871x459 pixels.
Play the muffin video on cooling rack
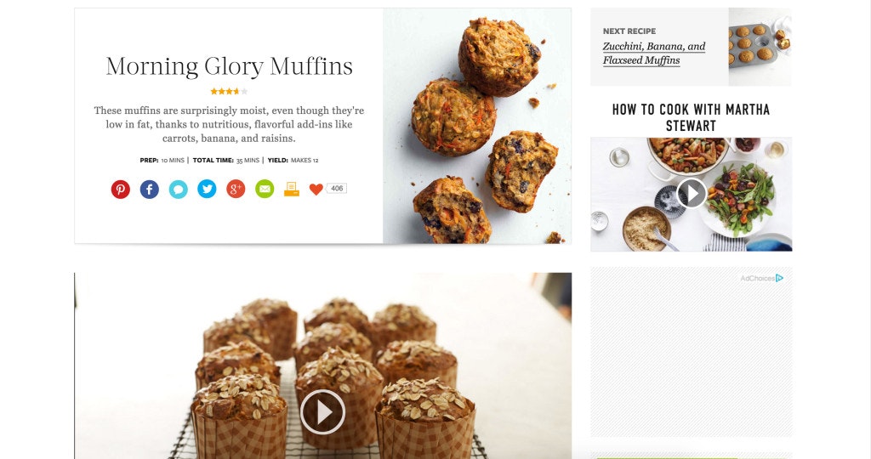[x=322, y=411]
